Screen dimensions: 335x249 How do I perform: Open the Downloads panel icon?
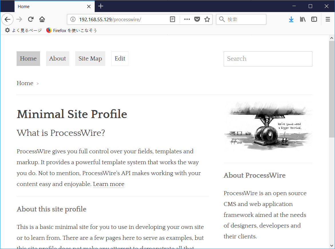pos(291,19)
